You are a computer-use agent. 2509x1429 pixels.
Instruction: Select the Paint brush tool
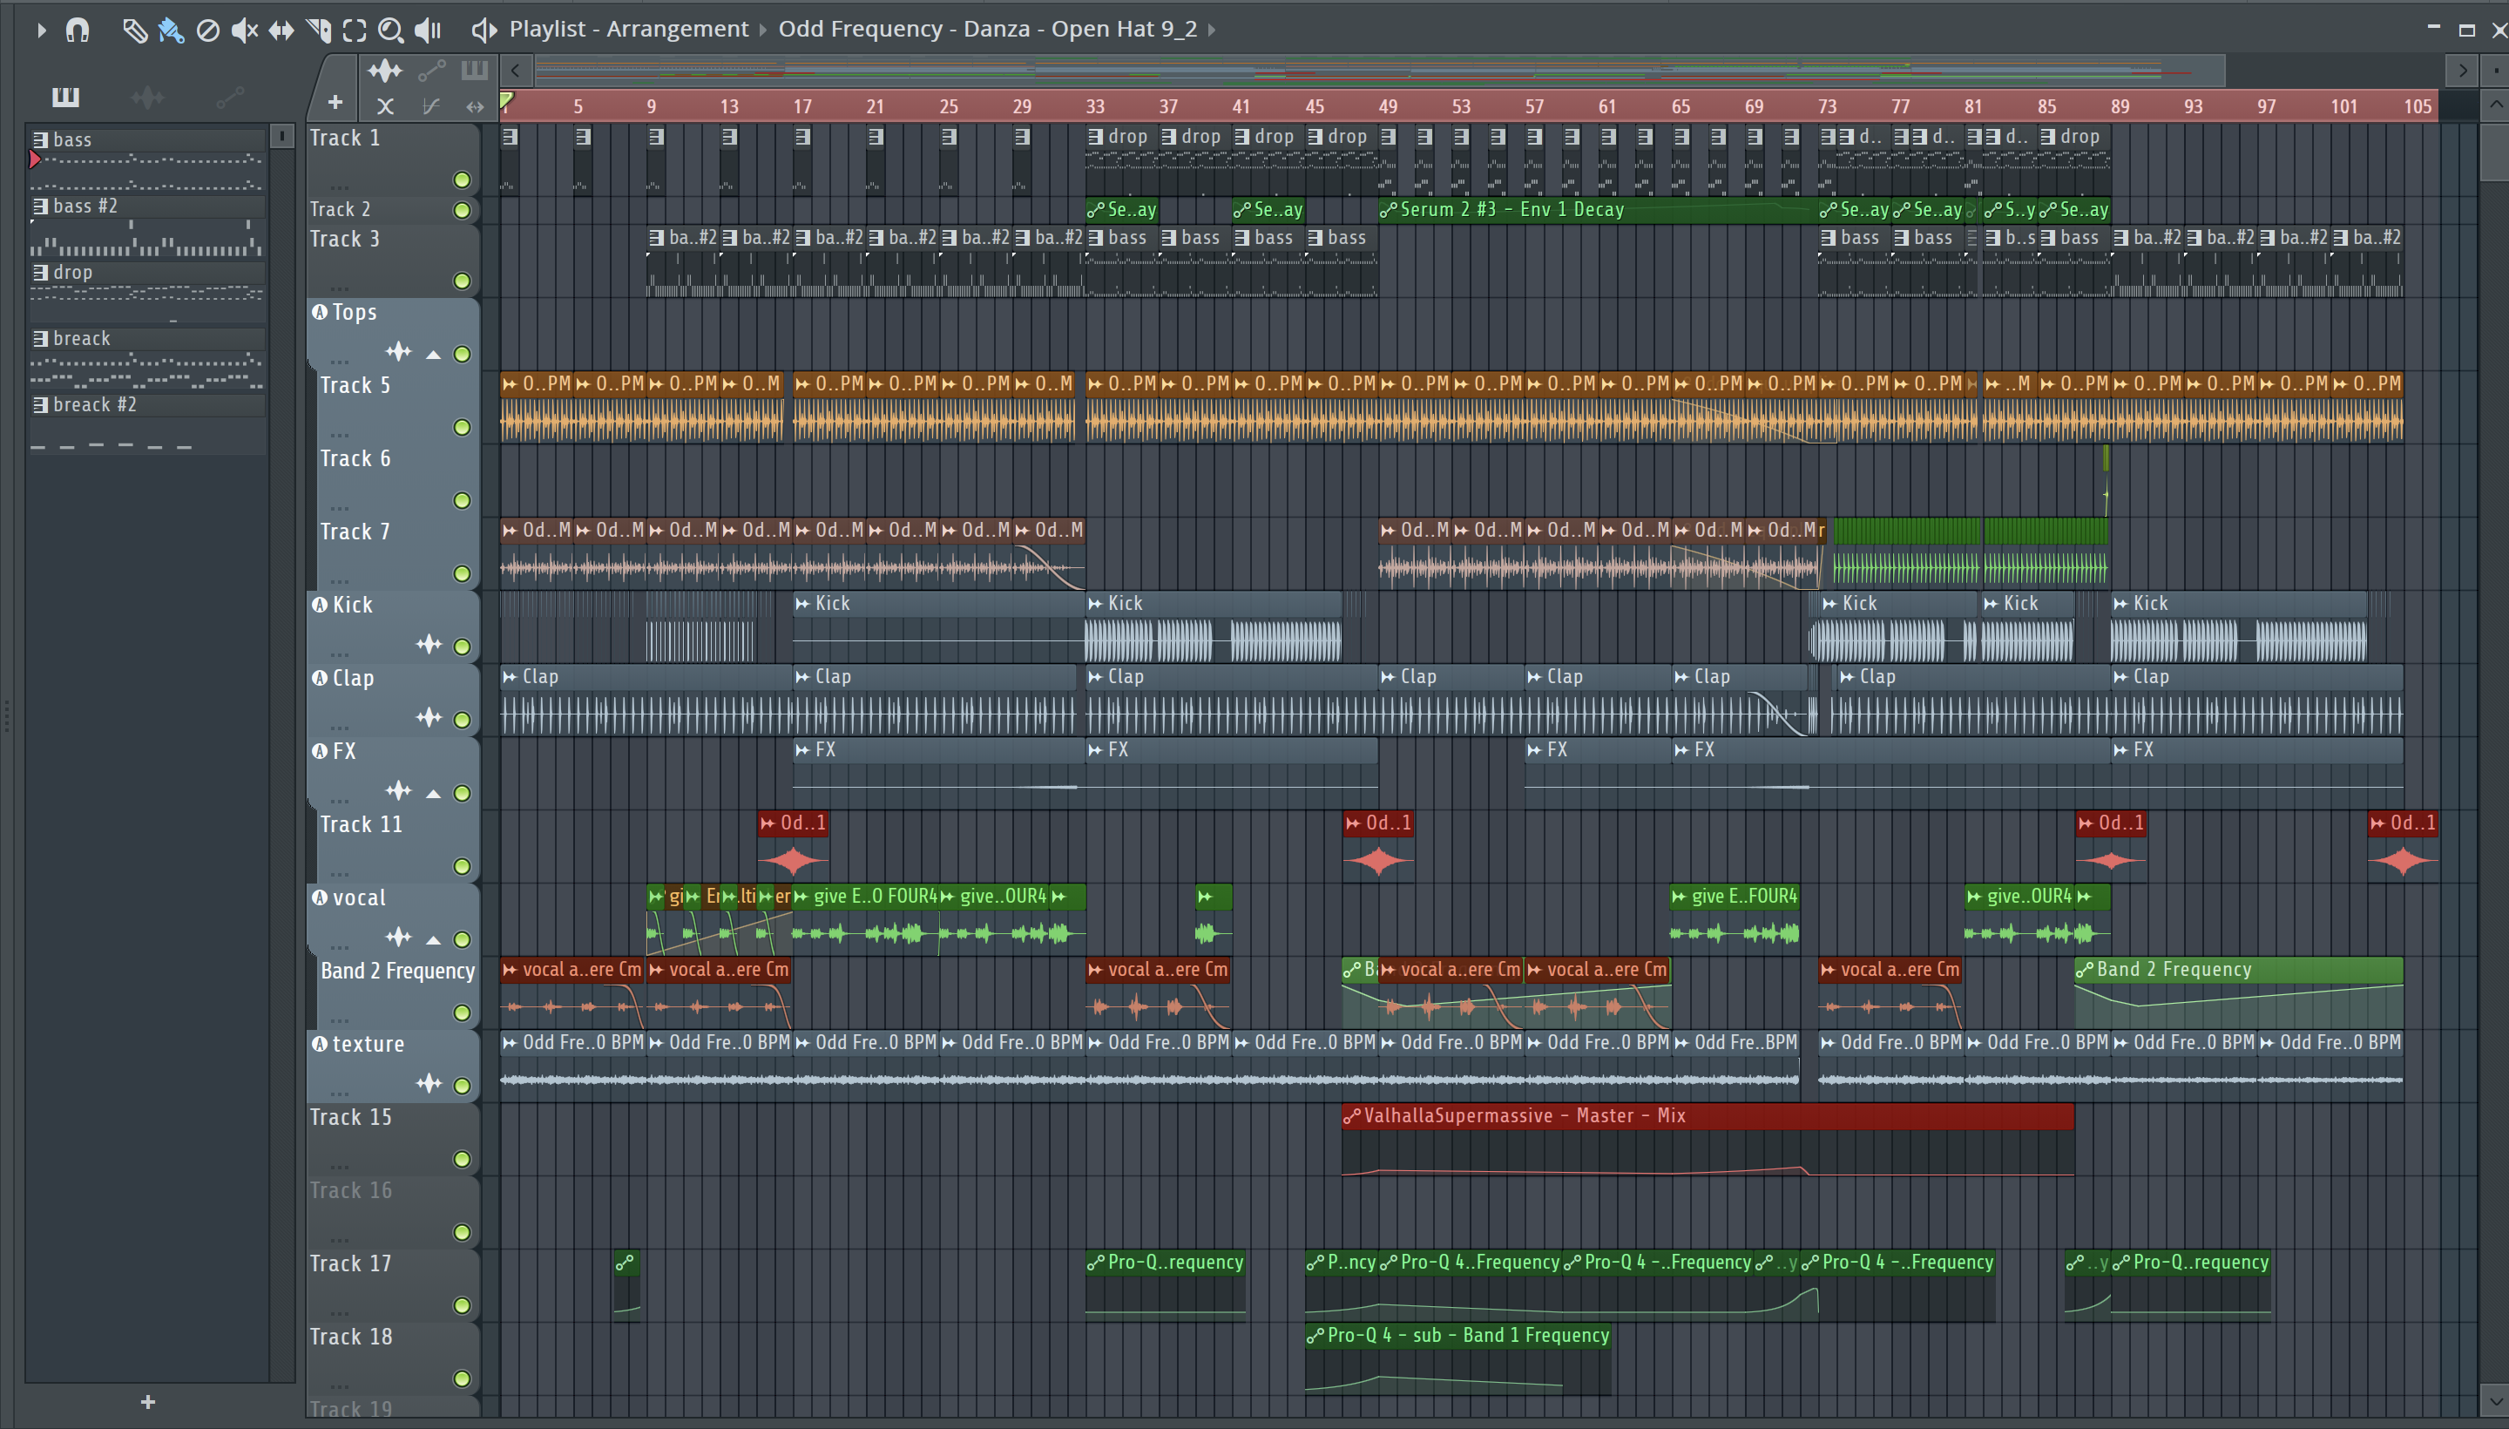click(171, 30)
